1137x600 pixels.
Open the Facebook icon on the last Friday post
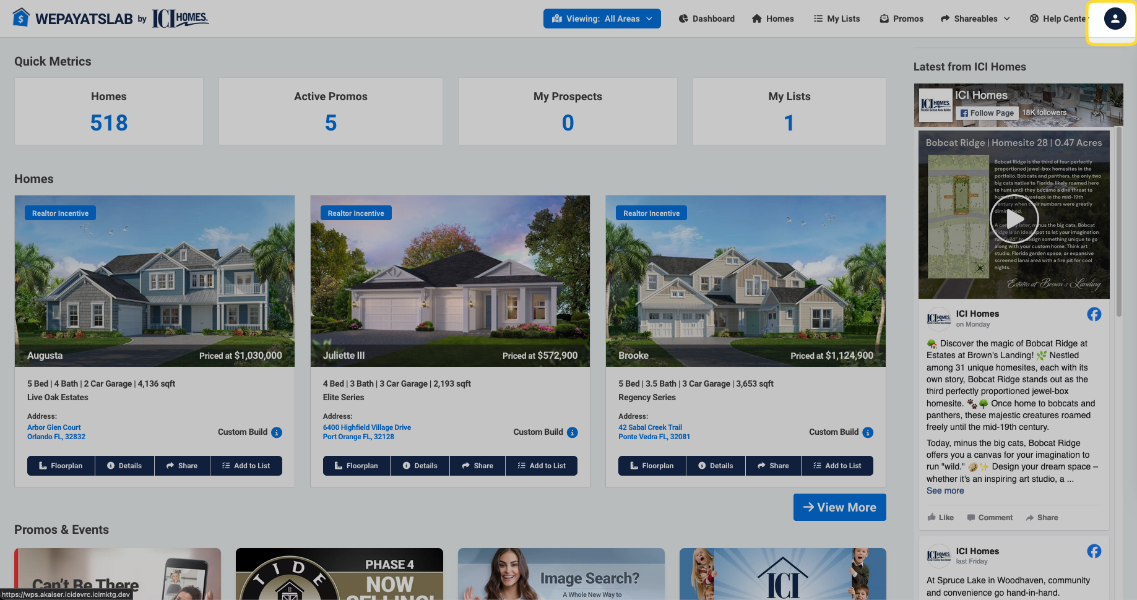coord(1094,551)
